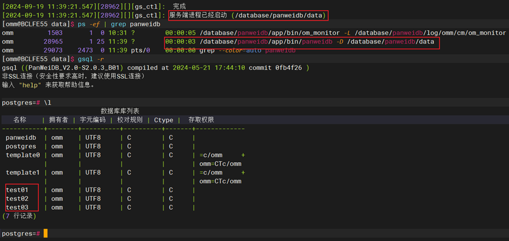The image size is (509, 241).
Task: Click the 'template1' database name
Action: pyautogui.click(x=23, y=172)
